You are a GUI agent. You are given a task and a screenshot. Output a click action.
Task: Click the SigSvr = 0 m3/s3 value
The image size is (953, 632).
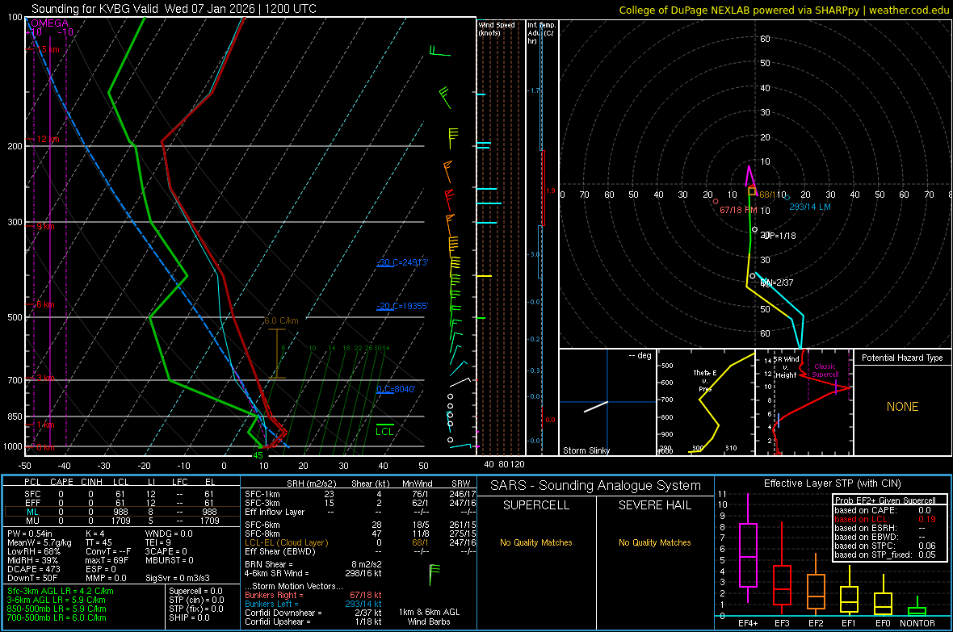[178, 578]
